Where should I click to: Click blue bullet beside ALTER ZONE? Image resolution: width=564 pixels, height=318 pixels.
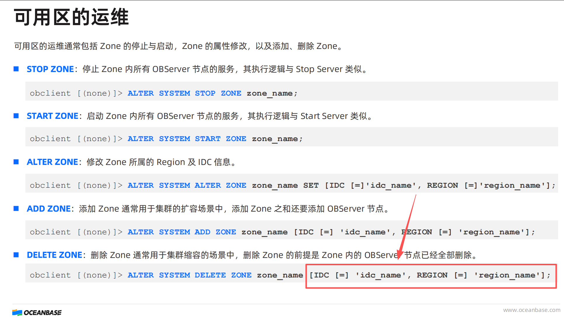16,162
